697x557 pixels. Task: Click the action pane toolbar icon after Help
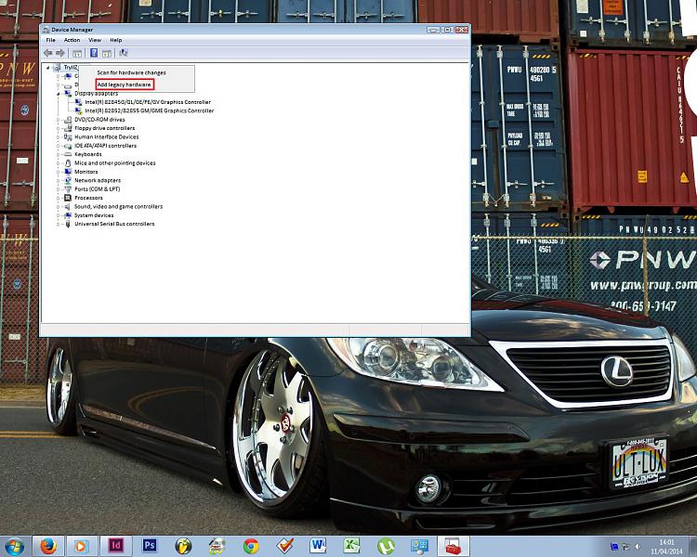pyautogui.click(x=107, y=53)
